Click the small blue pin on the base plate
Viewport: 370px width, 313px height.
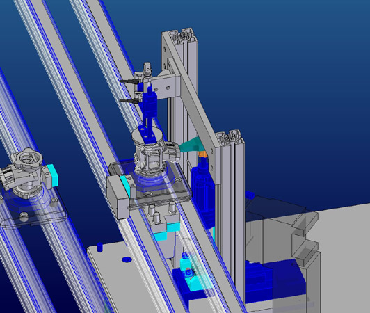(99, 247)
